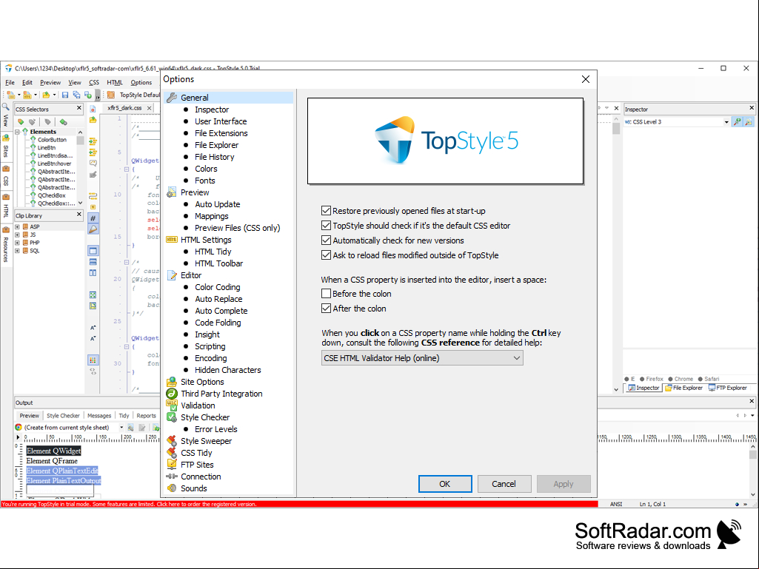The width and height of the screenshot is (759, 569).
Task: Click the indent icon in editor toolbar
Action: pyautogui.click(x=93, y=141)
